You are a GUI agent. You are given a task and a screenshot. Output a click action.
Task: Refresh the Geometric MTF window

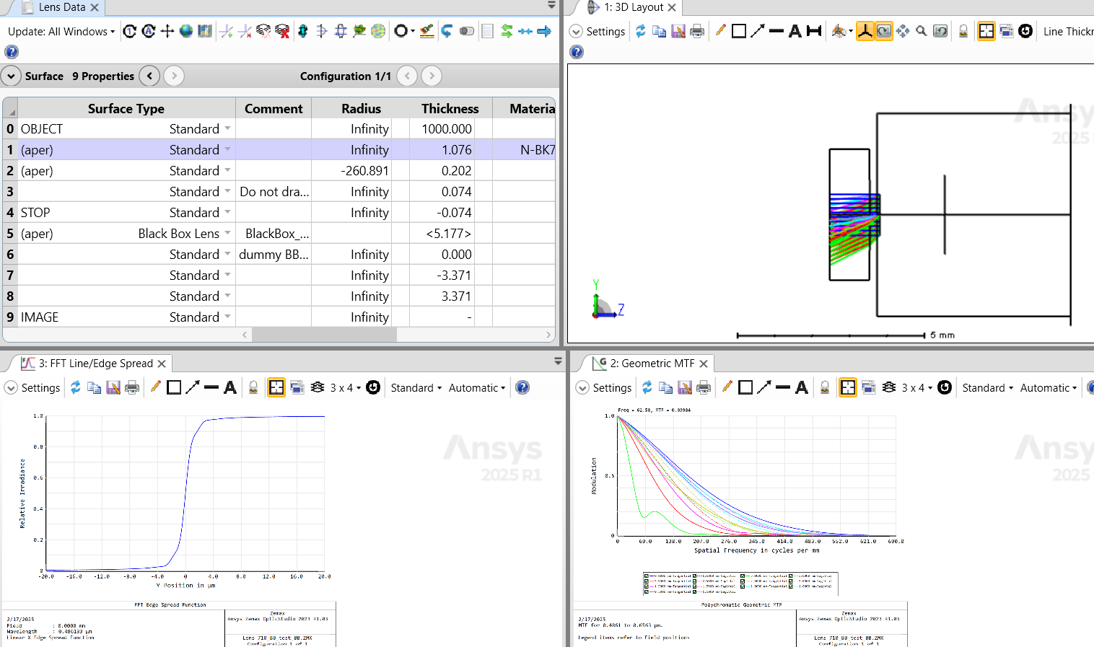click(x=647, y=387)
